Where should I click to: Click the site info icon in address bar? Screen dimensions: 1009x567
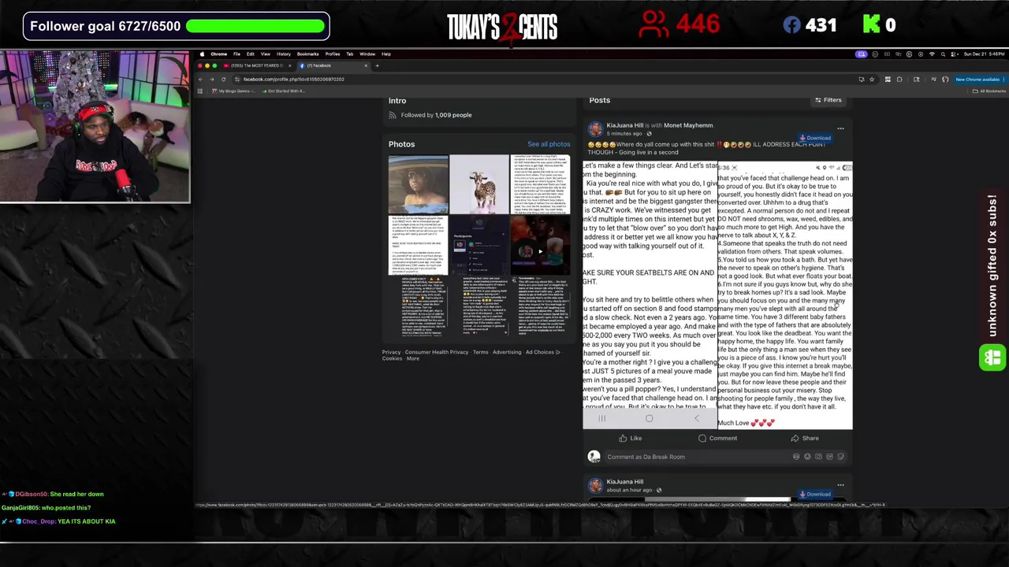(236, 79)
